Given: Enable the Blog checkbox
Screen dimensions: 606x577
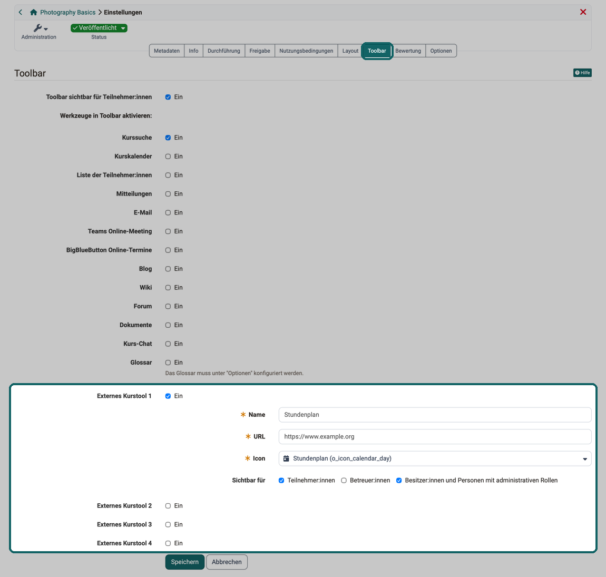Looking at the screenshot, I should [x=168, y=269].
